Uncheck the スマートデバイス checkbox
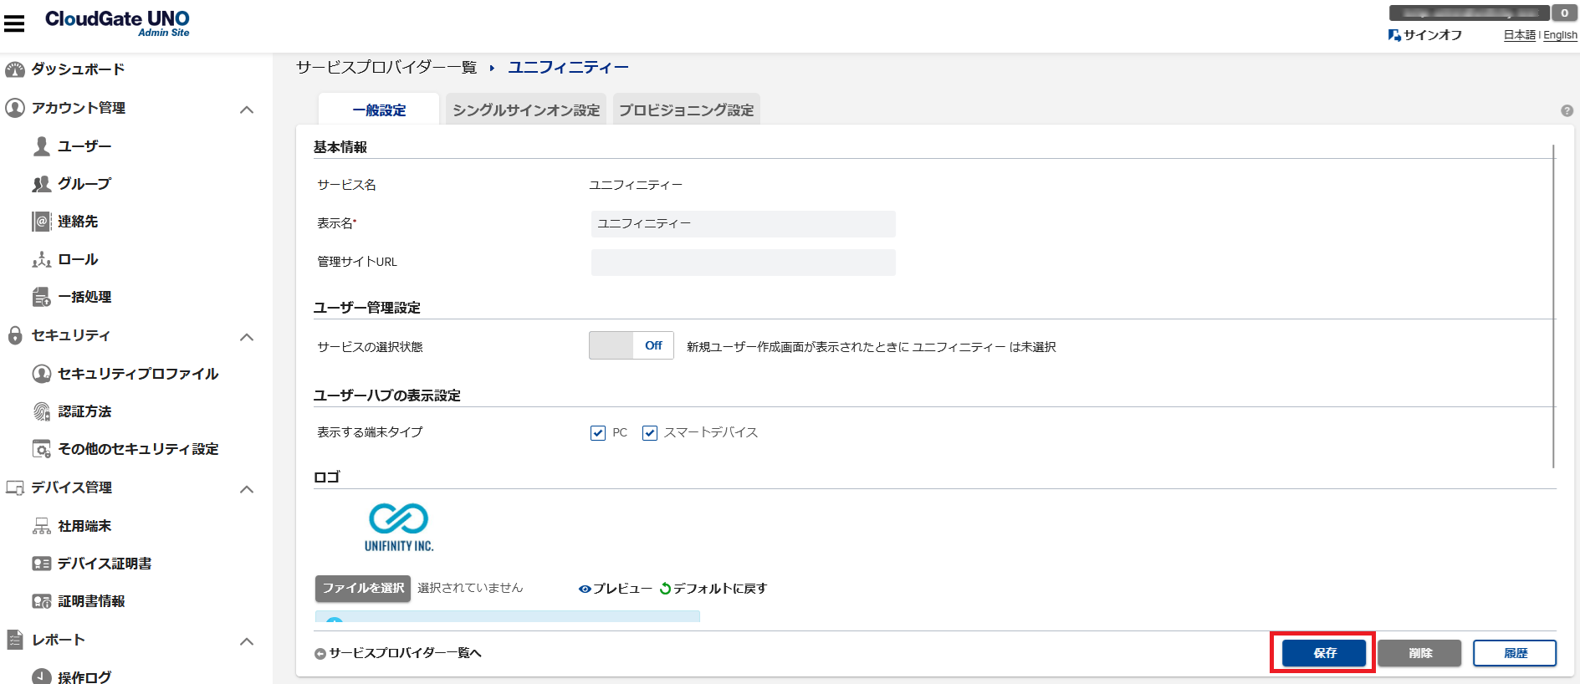The height and width of the screenshot is (684, 1580). [x=650, y=432]
